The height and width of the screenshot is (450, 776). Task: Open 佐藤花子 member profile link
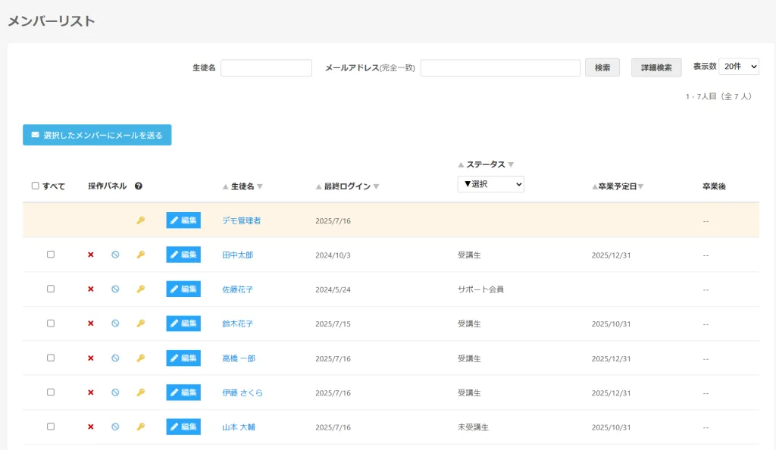pyautogui.click(x=237, y=289)
